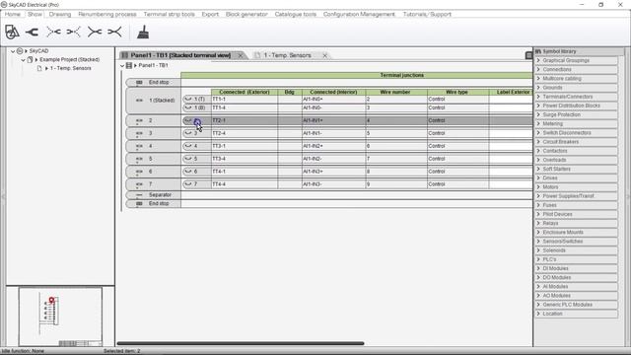
Task: Click the shapes symbol icon in the toolbar
Action: (12, 32)
